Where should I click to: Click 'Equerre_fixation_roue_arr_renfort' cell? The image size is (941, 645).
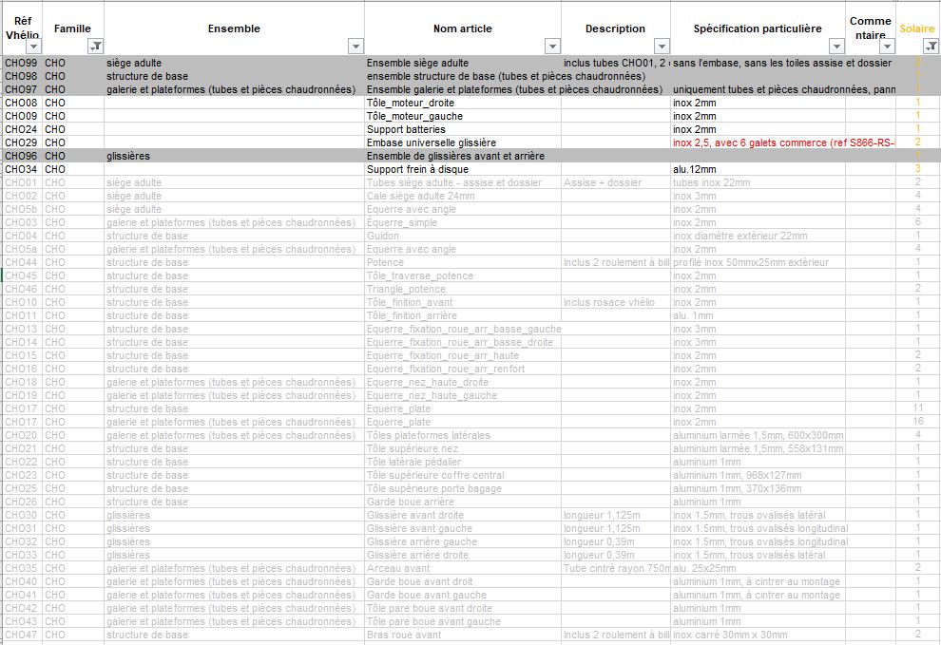point(463,369)
